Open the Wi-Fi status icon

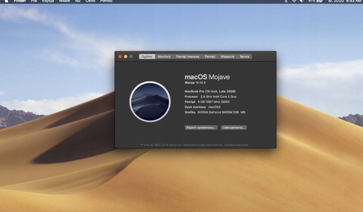point(294,1)
